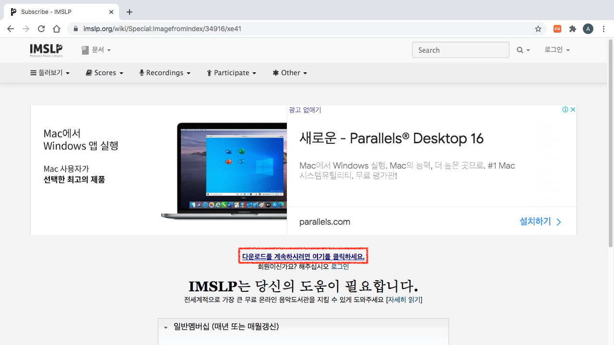614x345 pixels.
Task: Open a new browser tab
Action: click(x=130, y=12)
